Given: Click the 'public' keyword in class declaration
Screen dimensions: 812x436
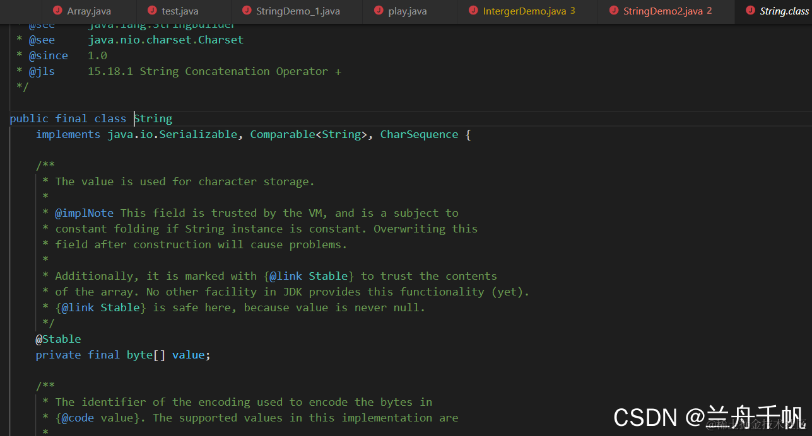Looking at the screenshot, I should coord(29,118).
